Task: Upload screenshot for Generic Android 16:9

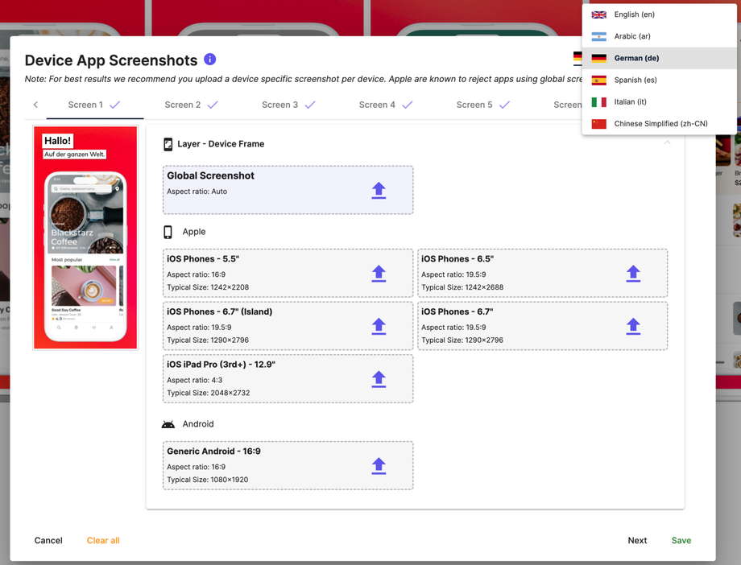Action: (379, 465)
